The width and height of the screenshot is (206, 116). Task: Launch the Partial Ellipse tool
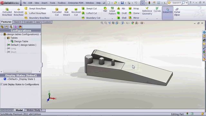point(177,12)
